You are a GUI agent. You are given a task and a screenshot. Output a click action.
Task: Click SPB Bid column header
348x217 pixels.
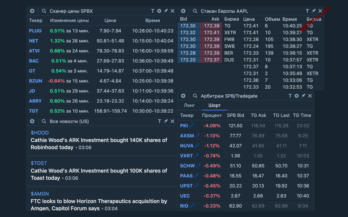point(235,115)
